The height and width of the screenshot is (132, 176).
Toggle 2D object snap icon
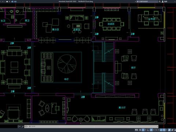tap(164, 130)
